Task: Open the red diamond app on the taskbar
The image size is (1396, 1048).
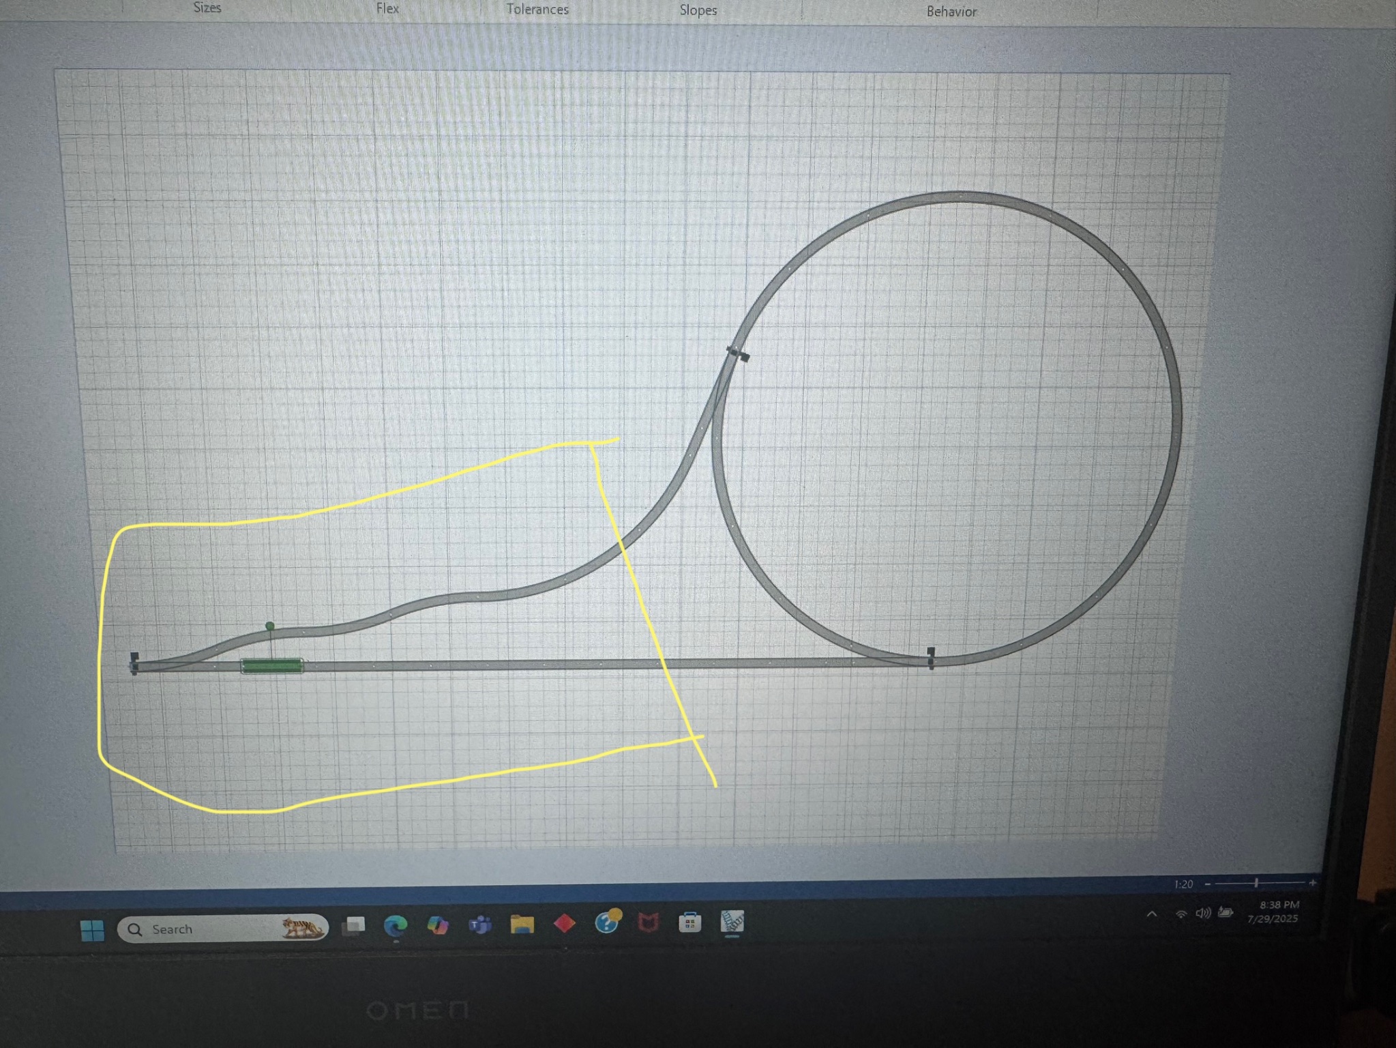Action: (565, 924)
